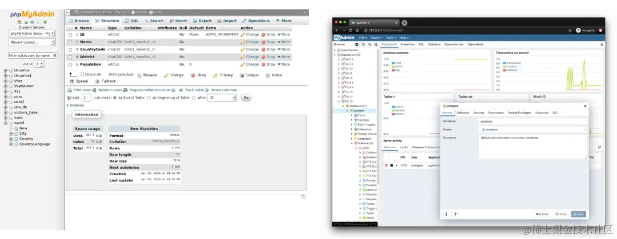Click the Go button
This screenshot has height=239, width=617.
[246, 98]
